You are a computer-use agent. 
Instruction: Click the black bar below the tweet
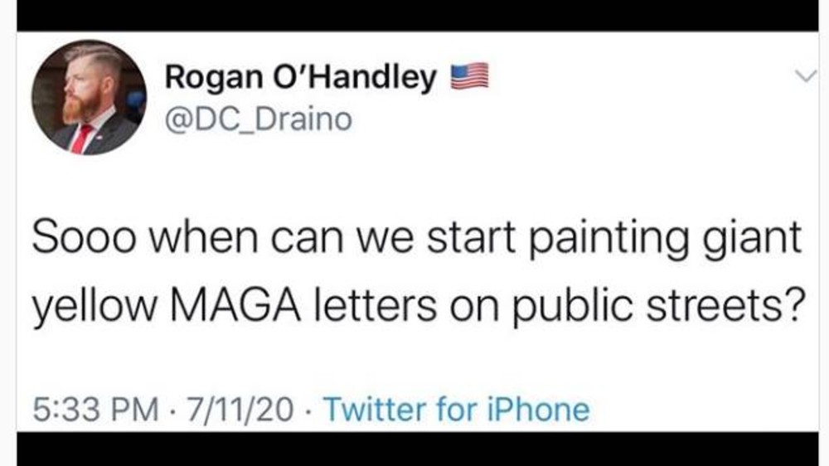pos(414,448)
